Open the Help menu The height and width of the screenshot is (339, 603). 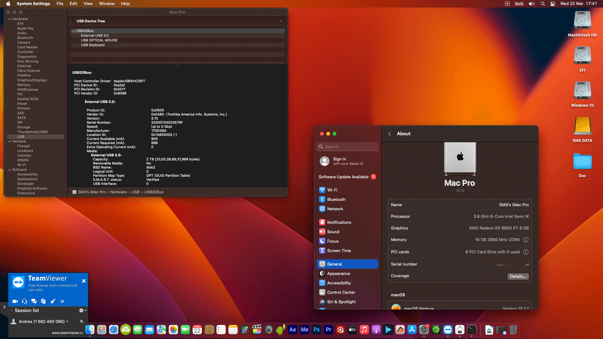(x=125, y=3)
